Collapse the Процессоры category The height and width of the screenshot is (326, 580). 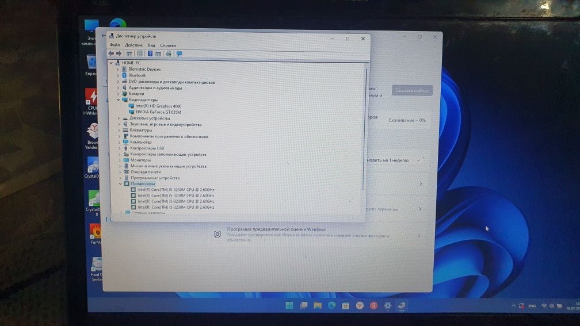[120, 184]
